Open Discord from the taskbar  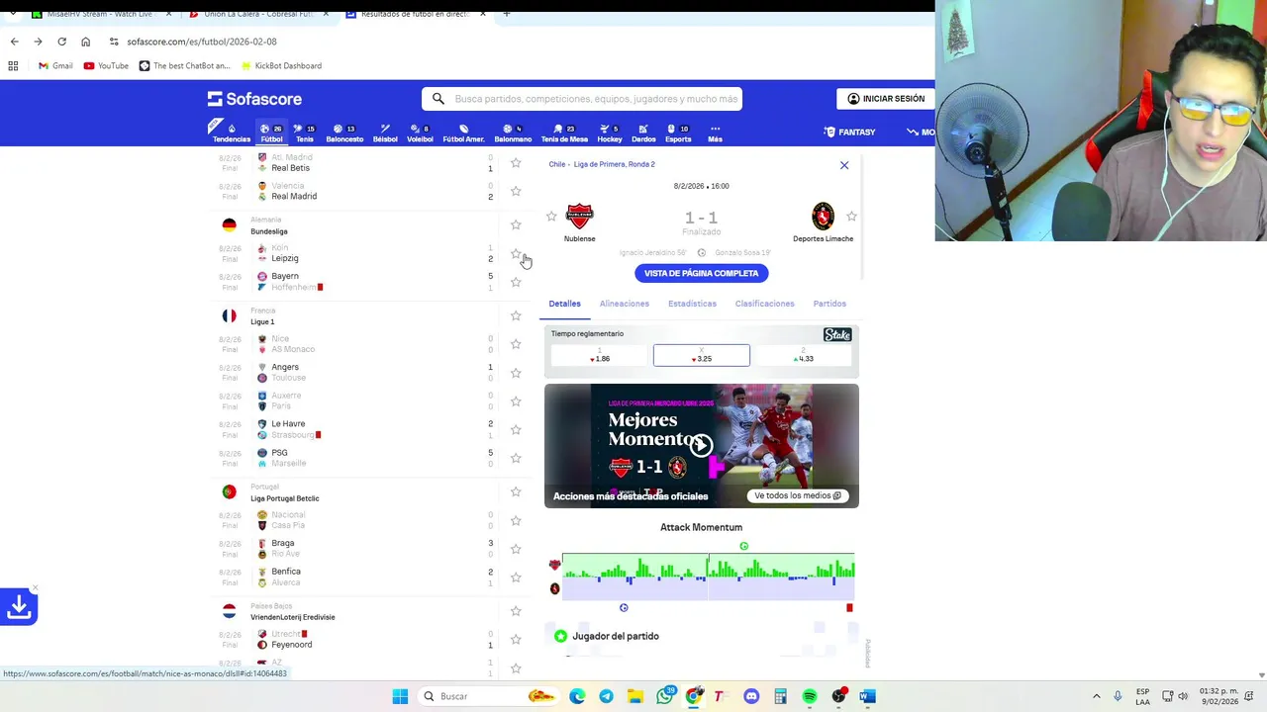tap(751, 696)
